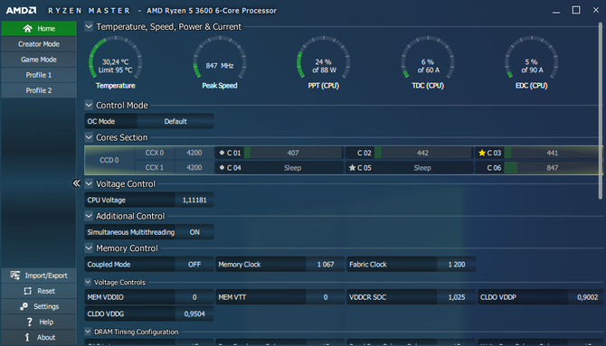Click the Reset icon in sidebar
The image size is (606, 346).
pyautogui.click(x=27, y=291)
